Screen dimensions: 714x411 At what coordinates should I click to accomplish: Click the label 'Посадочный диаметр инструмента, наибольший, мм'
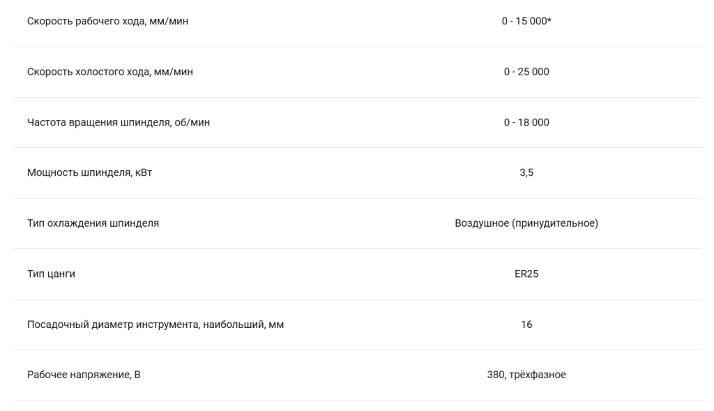(x=155, y=324)
